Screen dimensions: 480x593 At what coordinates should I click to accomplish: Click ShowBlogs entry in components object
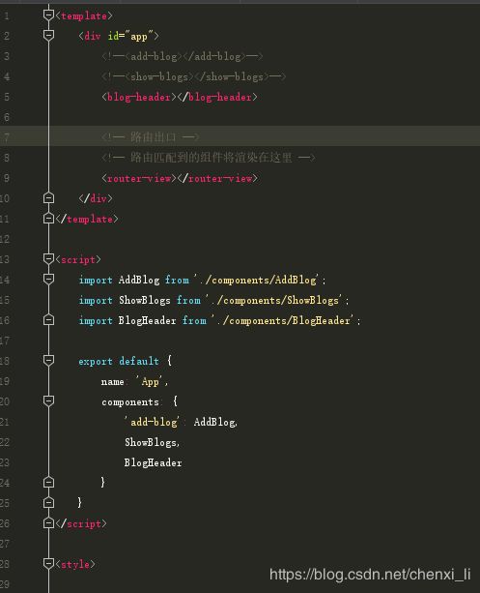[x=151, y=442]
